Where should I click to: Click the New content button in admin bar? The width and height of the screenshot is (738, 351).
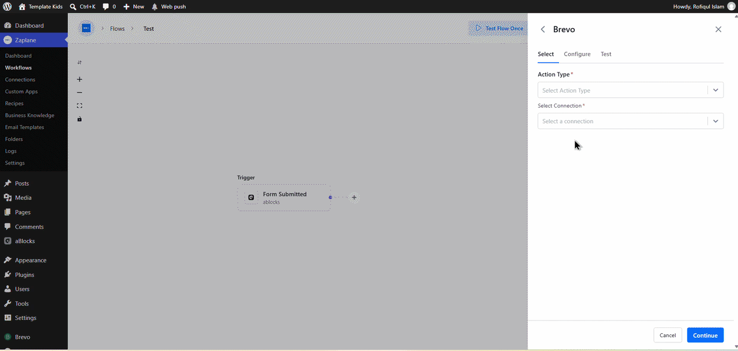click(x=134, y=6)
